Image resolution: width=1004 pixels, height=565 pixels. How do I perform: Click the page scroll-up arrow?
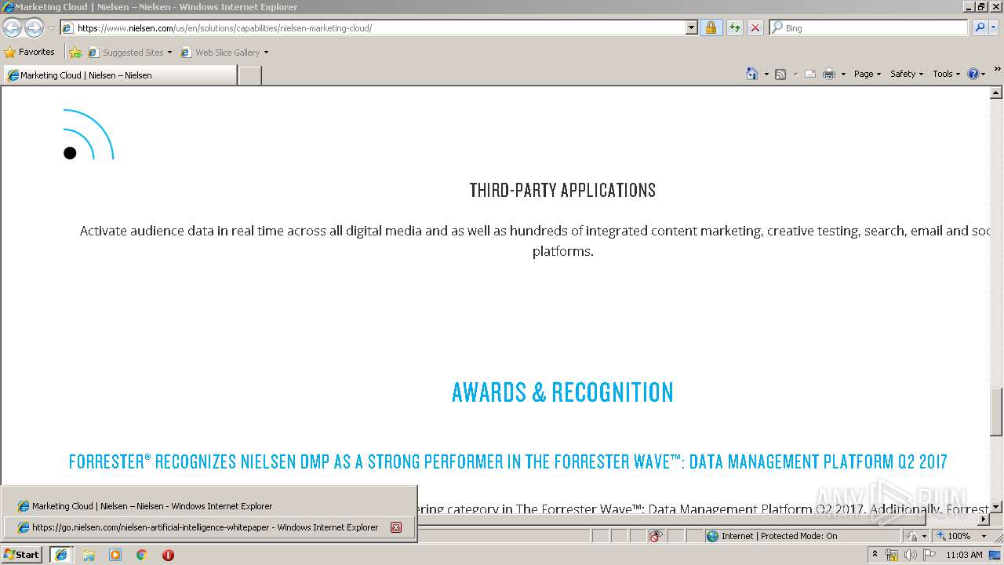[x=996, y=93]
